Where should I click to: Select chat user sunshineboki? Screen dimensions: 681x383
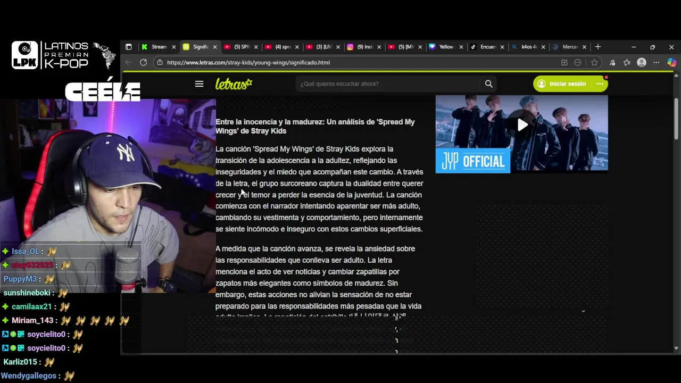tap(27, 293)
